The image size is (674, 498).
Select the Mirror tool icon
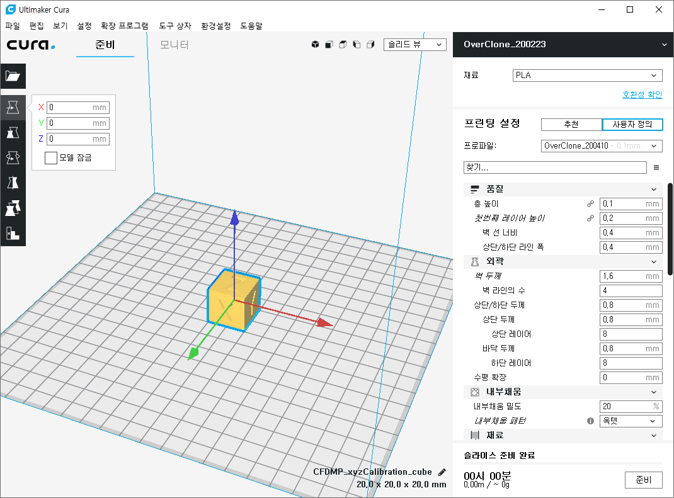click(13, 183)
